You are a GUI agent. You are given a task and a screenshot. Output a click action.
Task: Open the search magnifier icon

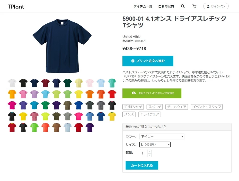(x=183, y=6)
